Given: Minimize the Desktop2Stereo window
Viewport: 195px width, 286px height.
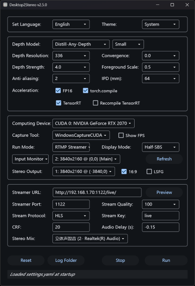Looking at the screenshot, I should point(157,5).
